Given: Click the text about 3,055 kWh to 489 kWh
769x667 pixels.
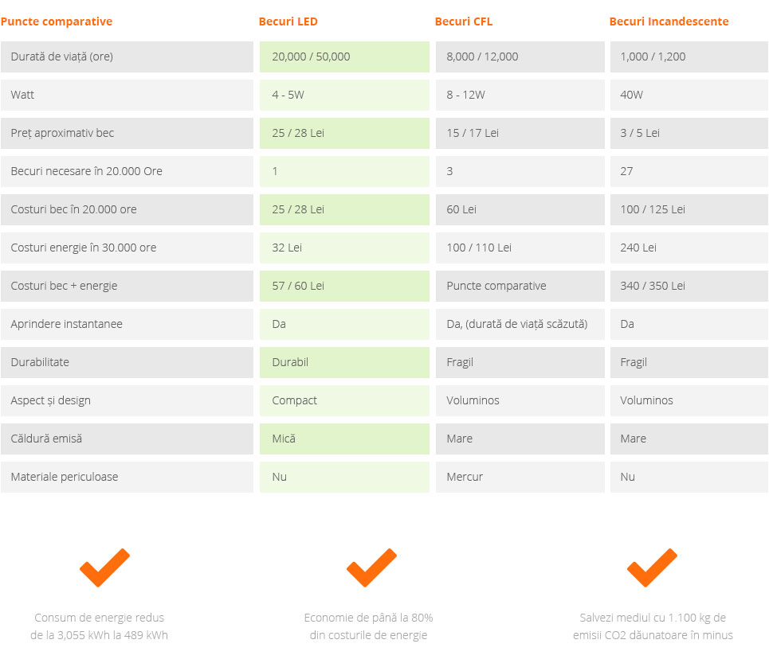Looking at the screenshot, I should coord(99,626).
